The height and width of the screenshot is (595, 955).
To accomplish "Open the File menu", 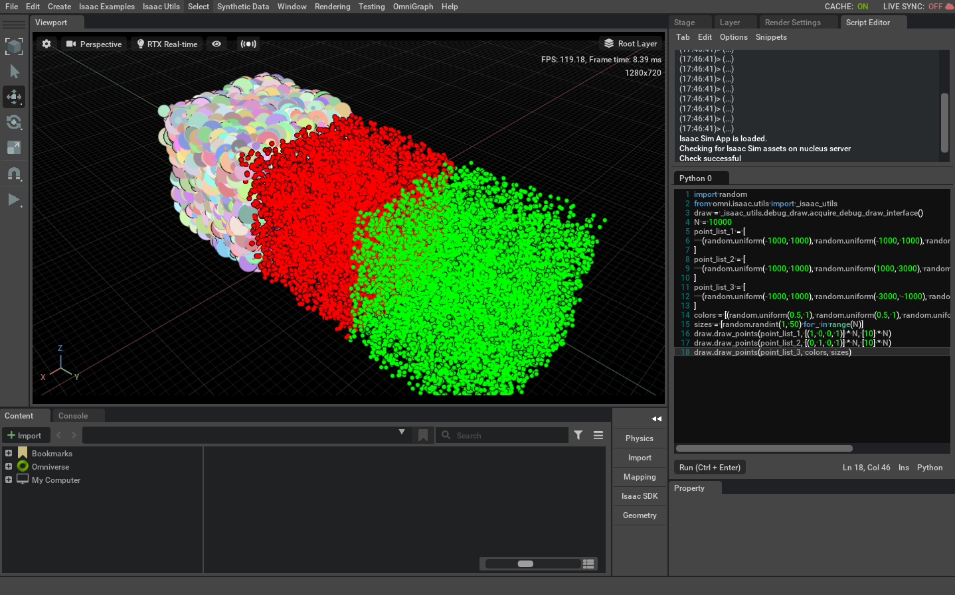I will (x=12, y=7).
